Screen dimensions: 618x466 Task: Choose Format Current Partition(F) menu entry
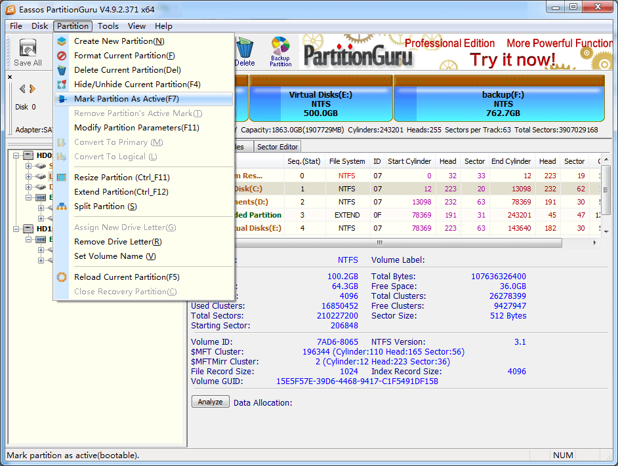click(x=144, y=56)
